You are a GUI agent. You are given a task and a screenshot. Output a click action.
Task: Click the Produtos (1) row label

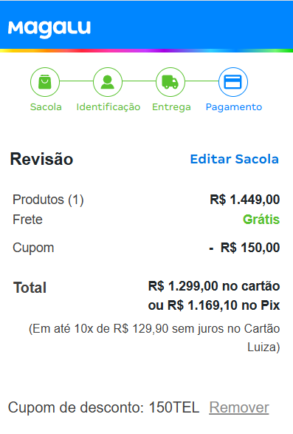point(48,200)
